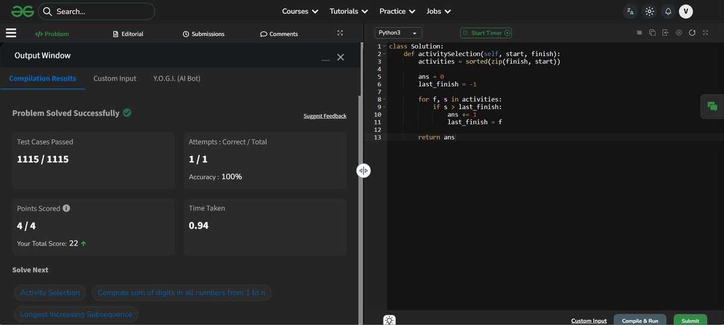Click the Points Scored info icon
The image size is (724, 325).
66,208
